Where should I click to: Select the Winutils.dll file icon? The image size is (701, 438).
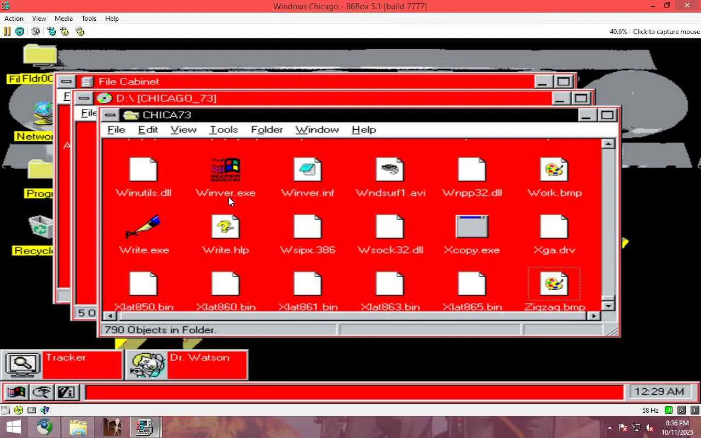tap(143, 170)
